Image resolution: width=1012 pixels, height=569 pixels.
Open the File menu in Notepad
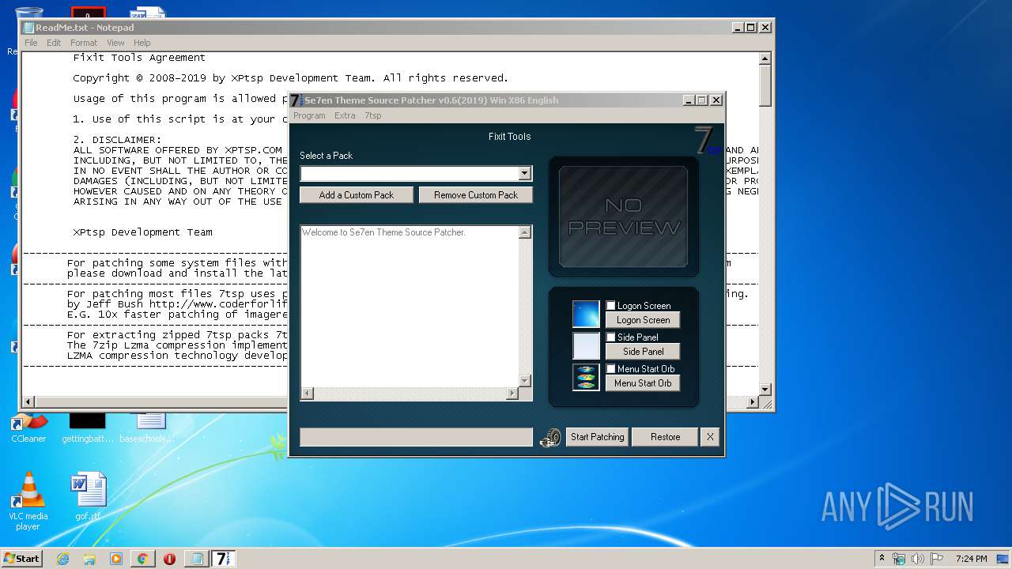pyautogui.click(x=31, y=43)
